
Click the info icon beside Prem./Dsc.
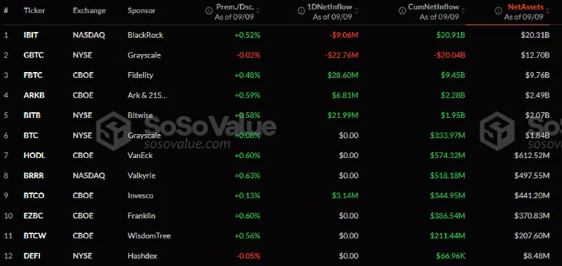(x=209, y=11)
